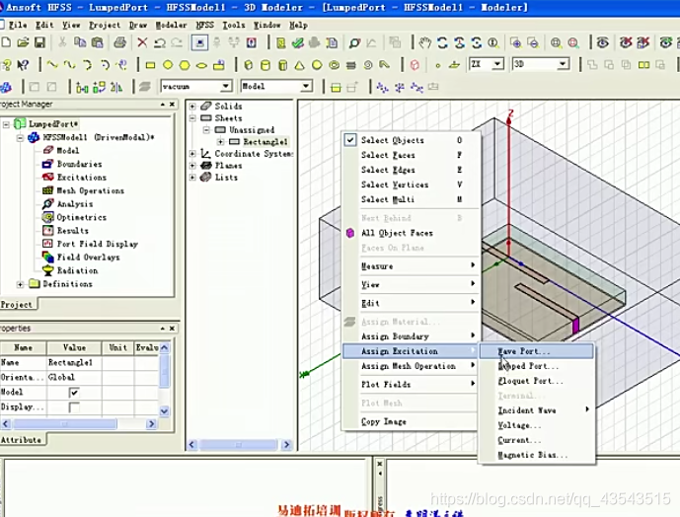Click the Global orientation value cell
680x517 pixels.
(x=74, y=377)
